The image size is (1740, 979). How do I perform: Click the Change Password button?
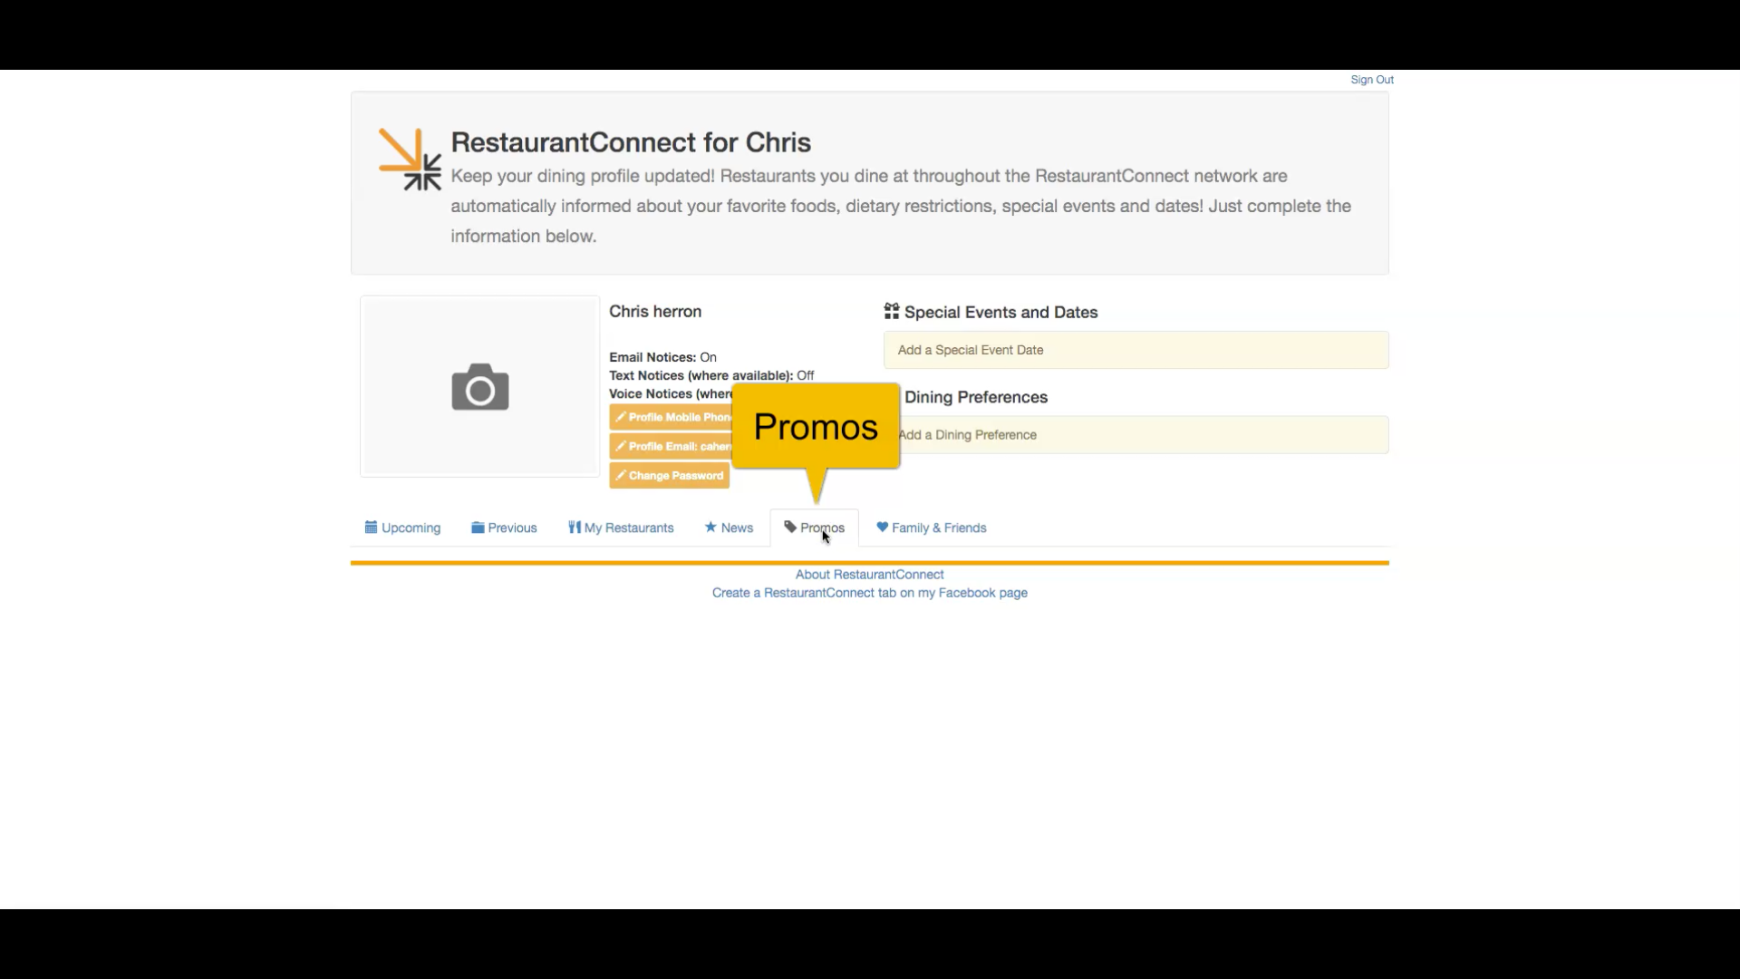[x=669, y=475]
